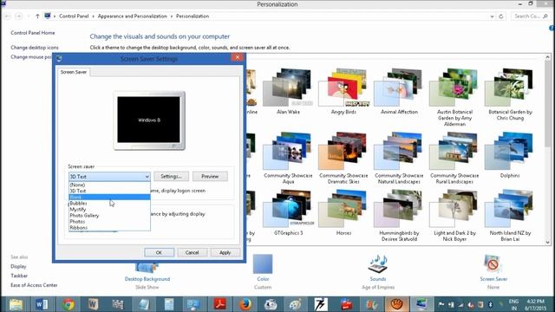Open Change desktop icons link
This screenshot has width=555, height=312.
(x=35, y=48)
